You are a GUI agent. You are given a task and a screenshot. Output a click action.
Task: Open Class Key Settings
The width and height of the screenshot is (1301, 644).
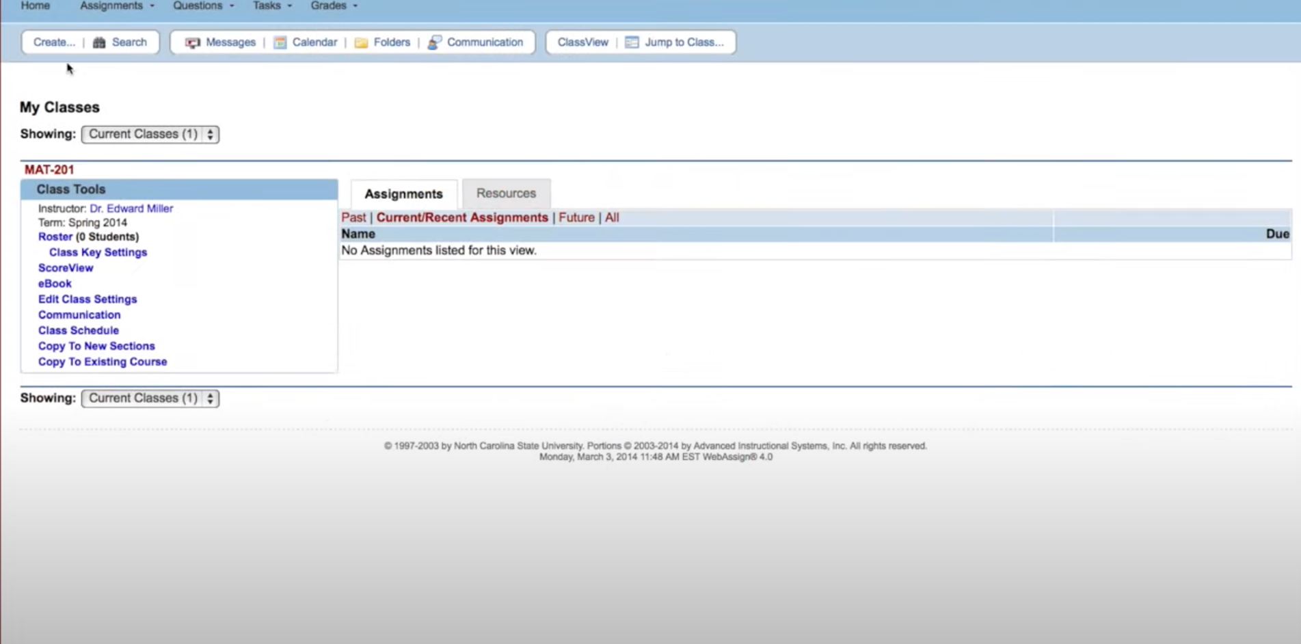pyautogui.click(x=98, y=252)
